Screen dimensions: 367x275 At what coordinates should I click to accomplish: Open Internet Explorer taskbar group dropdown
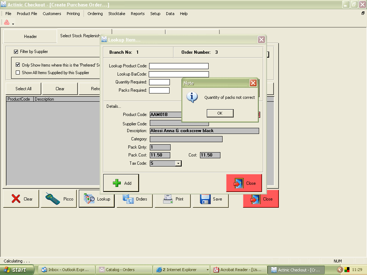coord(207,270)
